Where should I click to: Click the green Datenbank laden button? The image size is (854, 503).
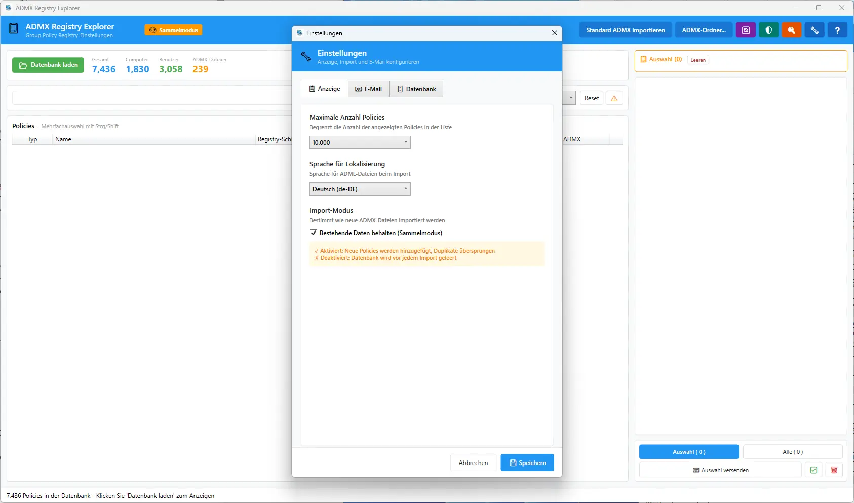pyautogui.click(x=48, y=65)
